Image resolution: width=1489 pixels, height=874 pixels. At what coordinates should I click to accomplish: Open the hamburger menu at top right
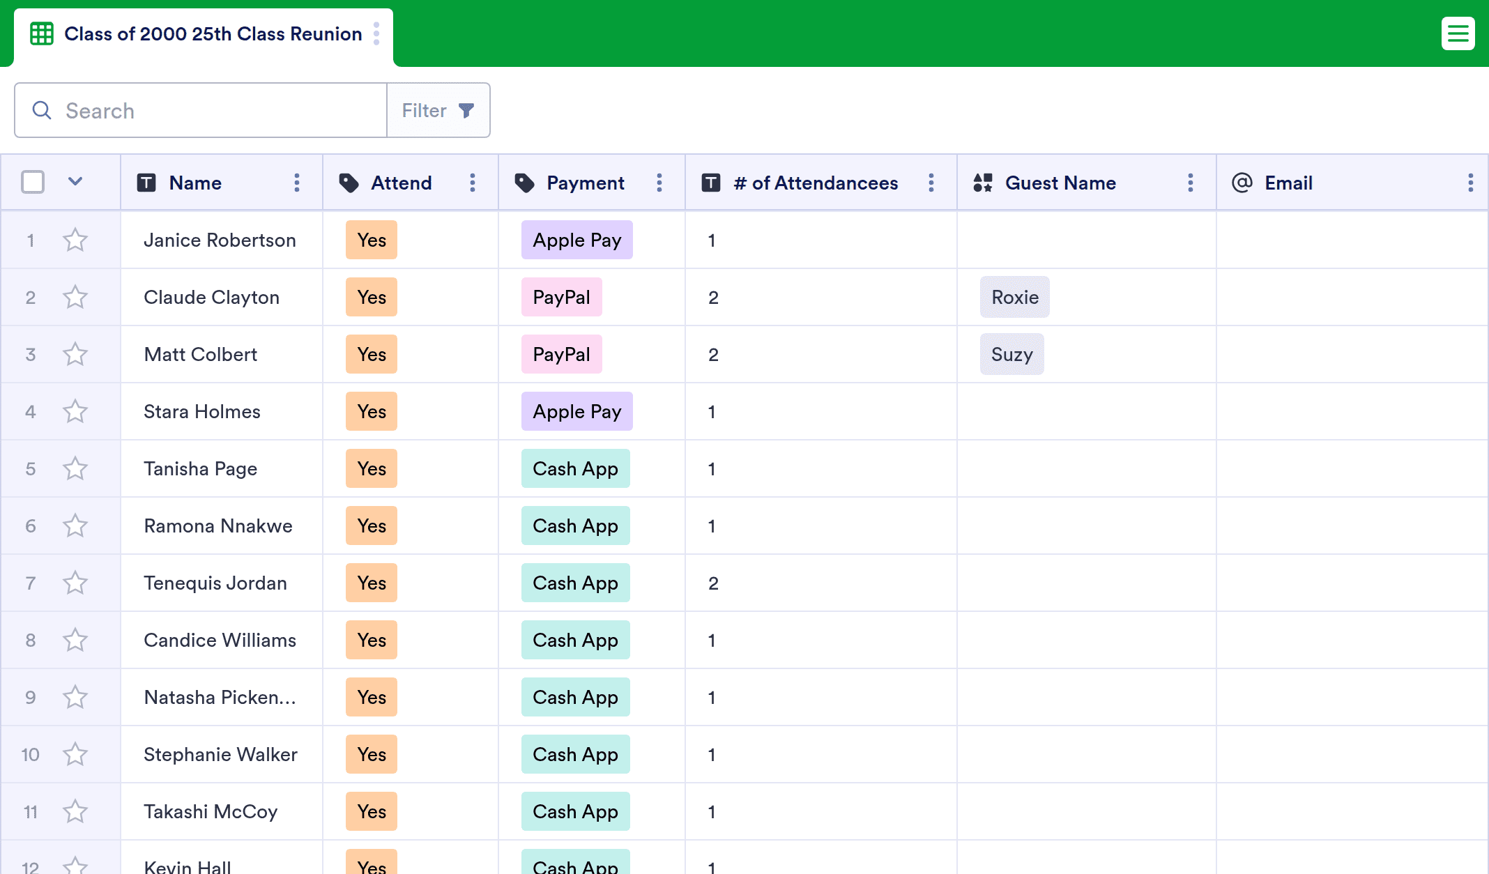click(x=1458, y=33)
